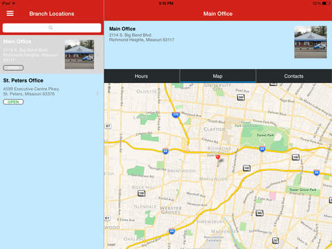This screenshot has width=332, height=249.
Task: Switch to the Hours tab
Action: [x=142, y=76]
